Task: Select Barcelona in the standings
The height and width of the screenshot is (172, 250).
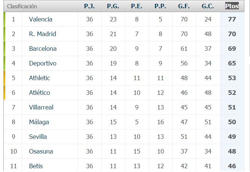Action: click(x=43, y=49)
